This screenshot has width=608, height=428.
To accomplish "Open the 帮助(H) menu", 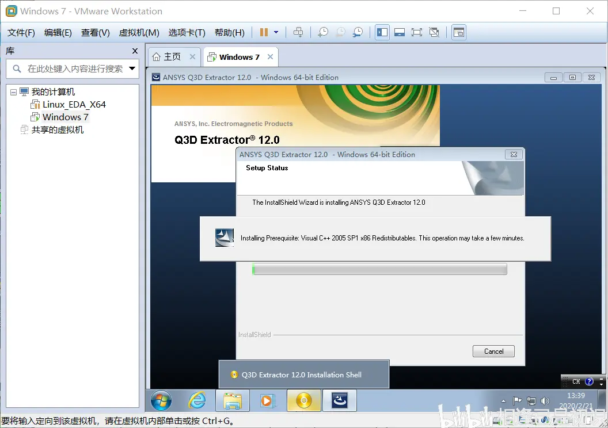I will pos(230,33).
